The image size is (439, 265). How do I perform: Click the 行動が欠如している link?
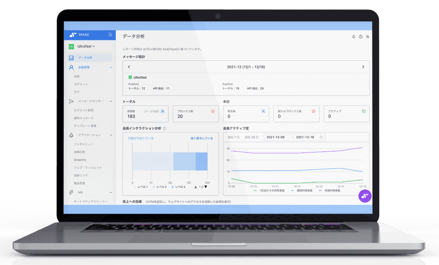(x=141, y=138)
